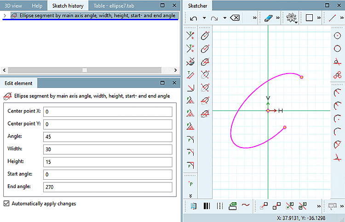The width and height of the screenshot is (345, 222).
Task: Click the backspace delete icon in toolbar
Action: pos(235,18)
